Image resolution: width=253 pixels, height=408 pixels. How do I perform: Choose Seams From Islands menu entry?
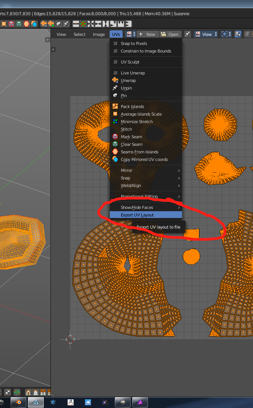pos(146,152)
